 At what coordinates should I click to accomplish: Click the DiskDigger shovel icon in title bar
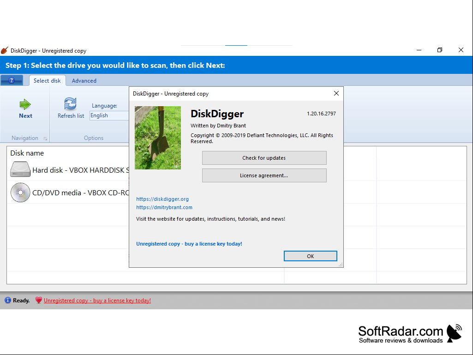point(4,50)
